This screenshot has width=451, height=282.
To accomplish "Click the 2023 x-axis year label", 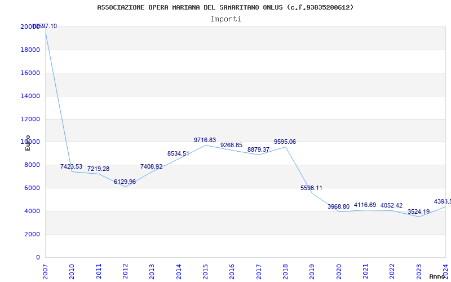I will point(419,272).
